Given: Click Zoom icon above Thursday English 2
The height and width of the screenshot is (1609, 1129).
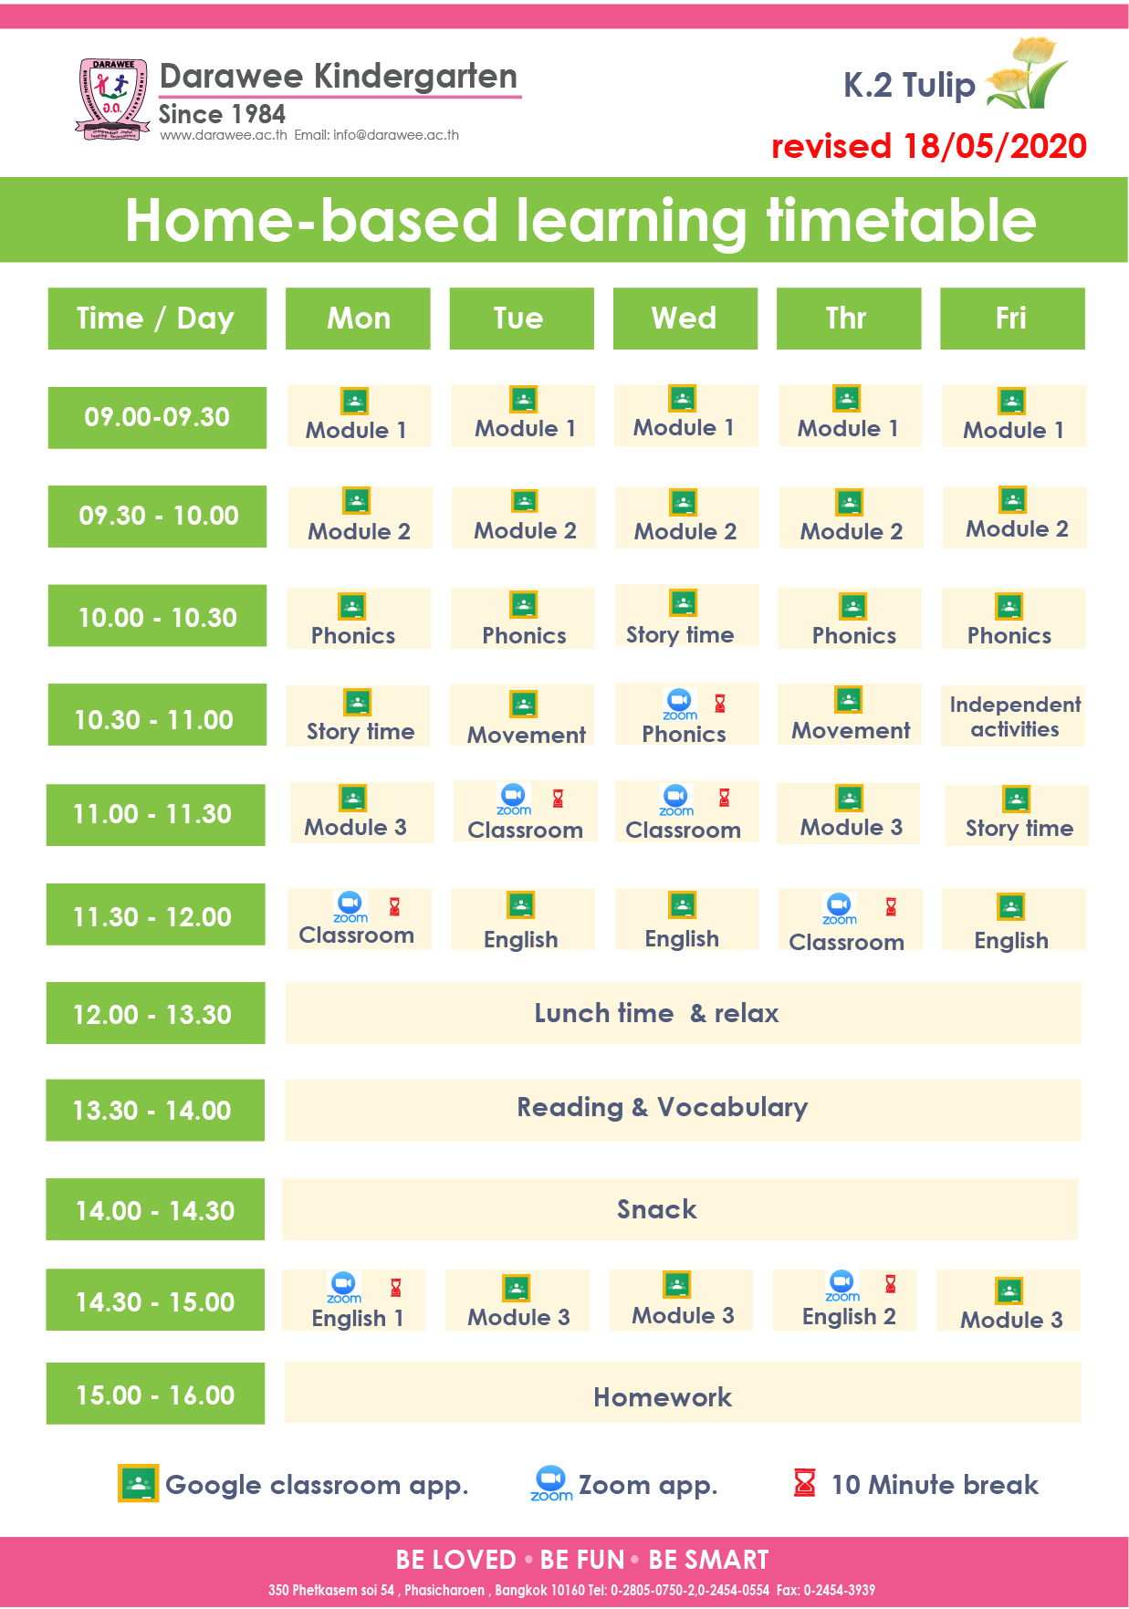Looking at the screenshot, I should [842, 1285].
